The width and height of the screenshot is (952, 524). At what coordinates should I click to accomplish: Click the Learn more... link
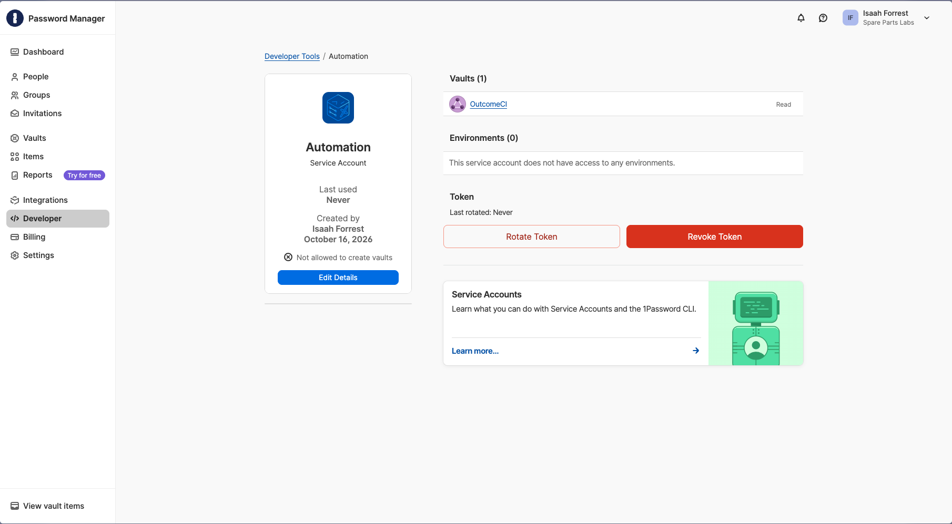coord(475,351)
